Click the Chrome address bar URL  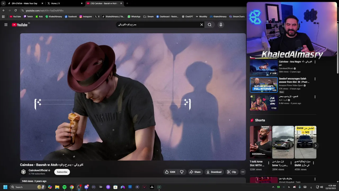click(44, 11)
